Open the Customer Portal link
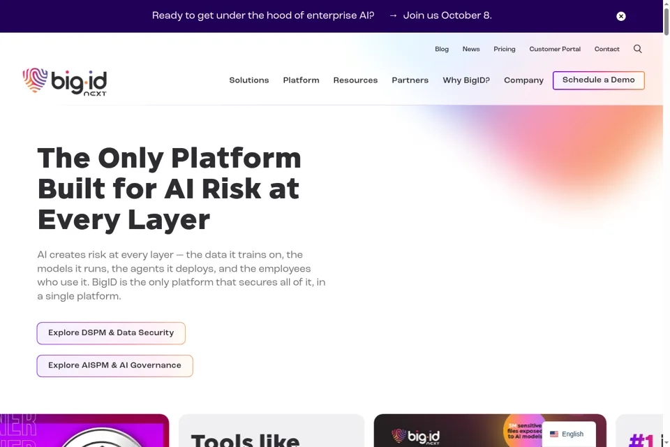The height and width of the screenshot is (447, 670). point(555,49)
